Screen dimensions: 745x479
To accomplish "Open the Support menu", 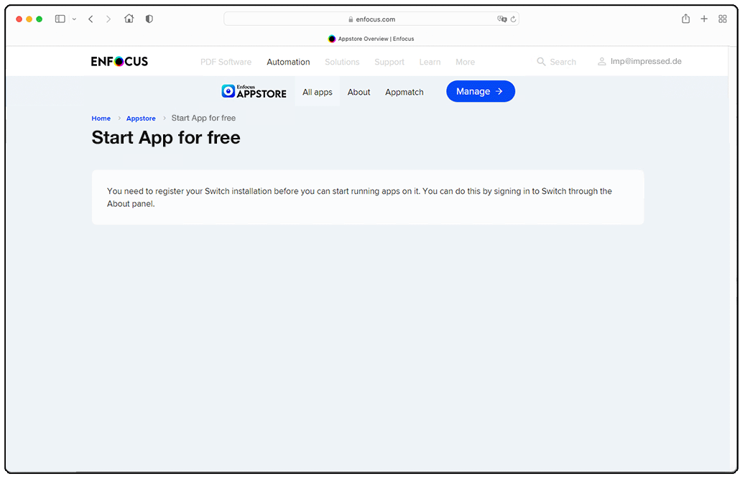I will 389,62.
